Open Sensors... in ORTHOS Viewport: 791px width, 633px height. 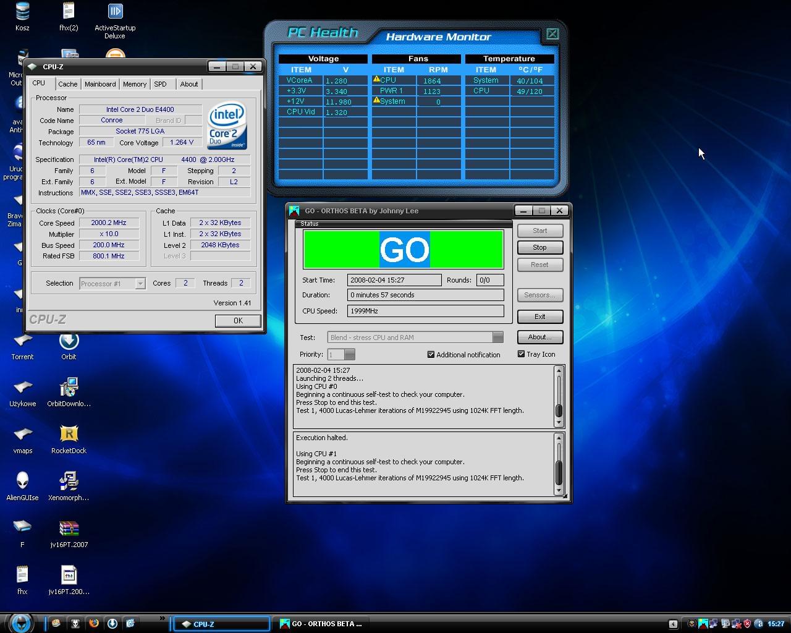point(539,295)
